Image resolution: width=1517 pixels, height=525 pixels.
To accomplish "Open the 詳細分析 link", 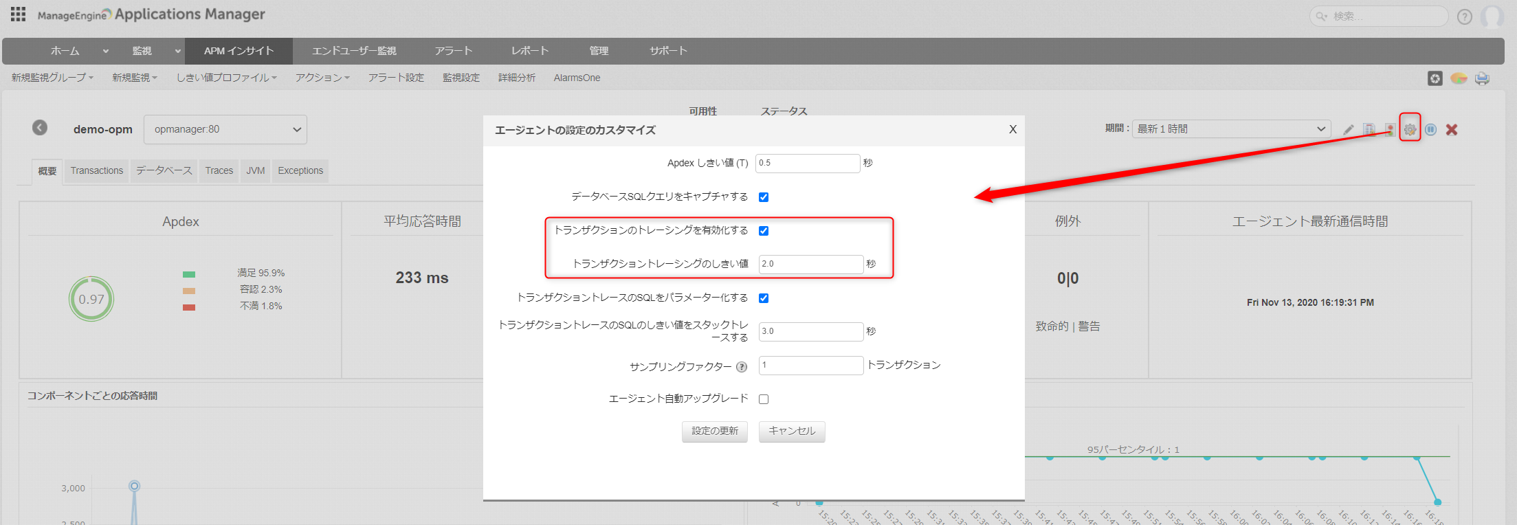I will tap(517, 78).
